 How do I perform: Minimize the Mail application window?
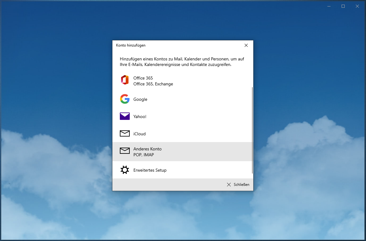click(x=329, y=6)
